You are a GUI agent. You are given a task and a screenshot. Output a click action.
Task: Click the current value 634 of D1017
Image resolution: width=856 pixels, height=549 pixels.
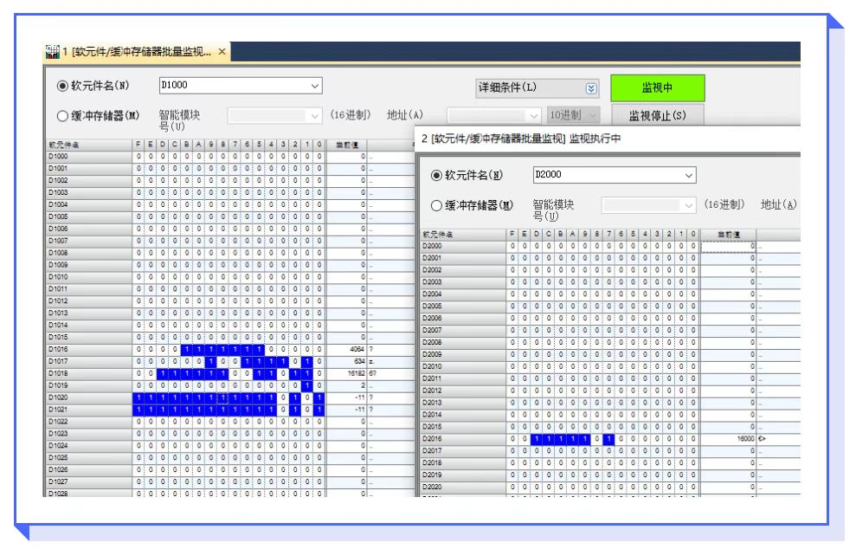coord(346,361)
